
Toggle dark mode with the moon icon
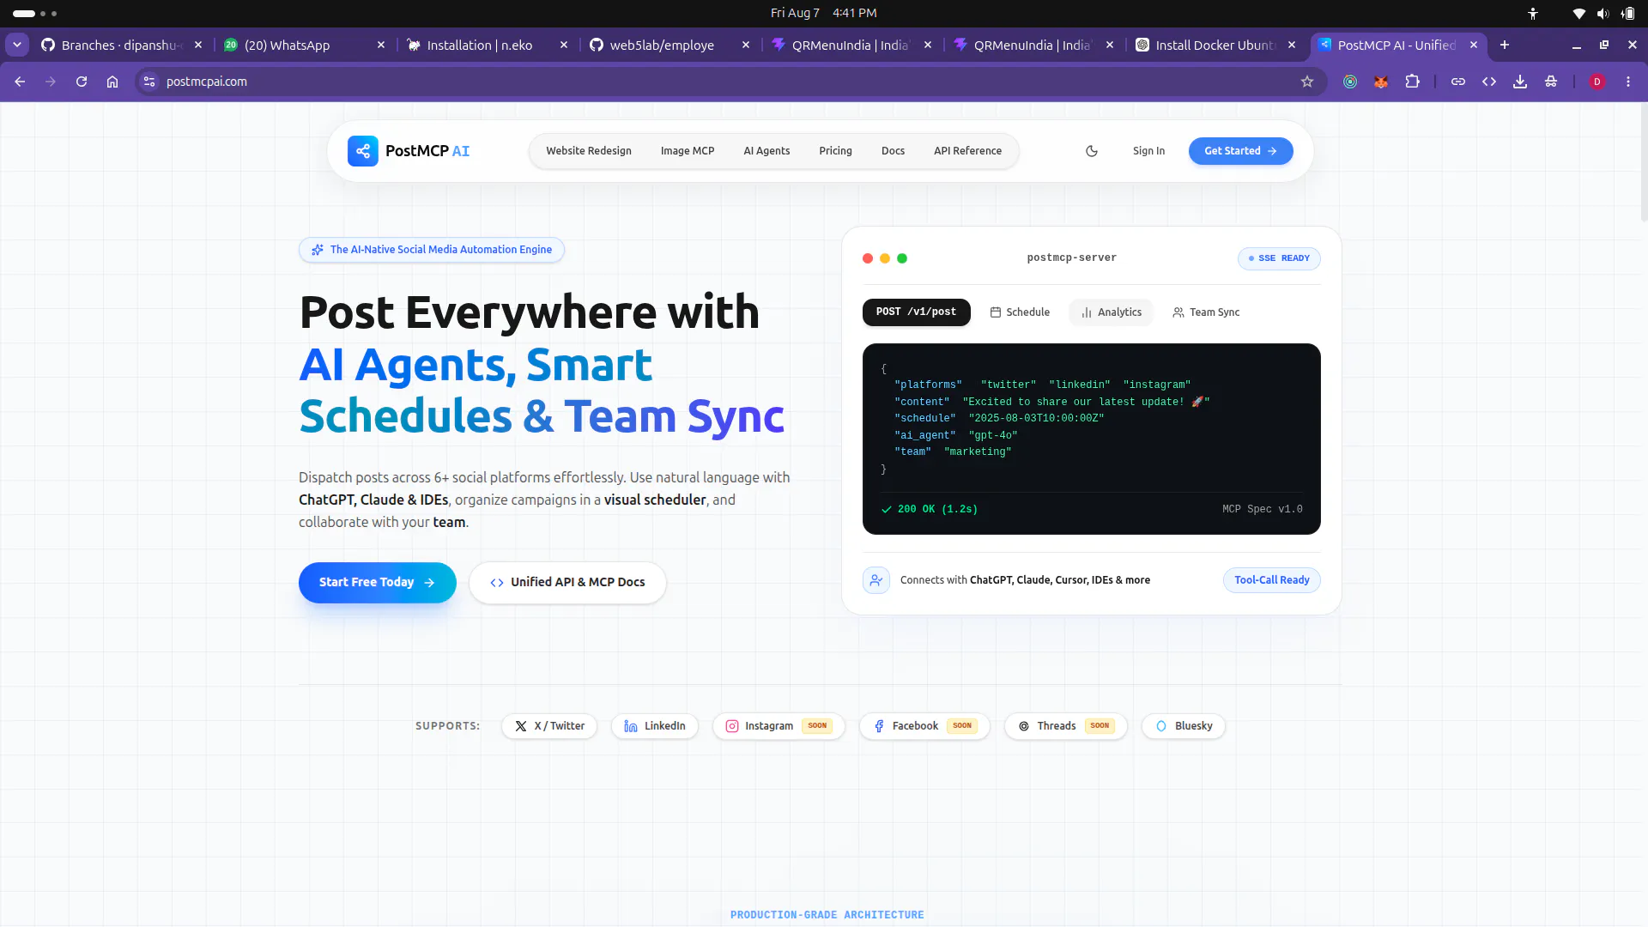[1092, 151]
